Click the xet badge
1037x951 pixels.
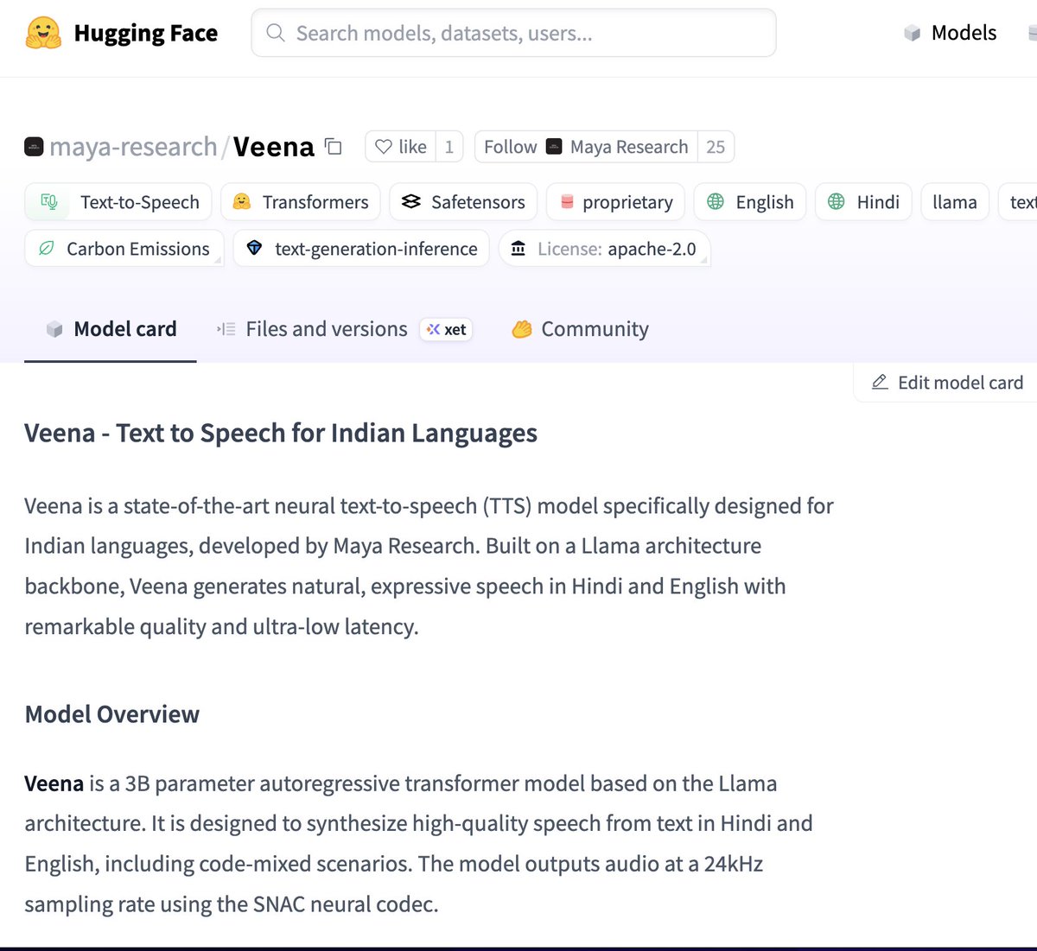[x=446, y=329]
